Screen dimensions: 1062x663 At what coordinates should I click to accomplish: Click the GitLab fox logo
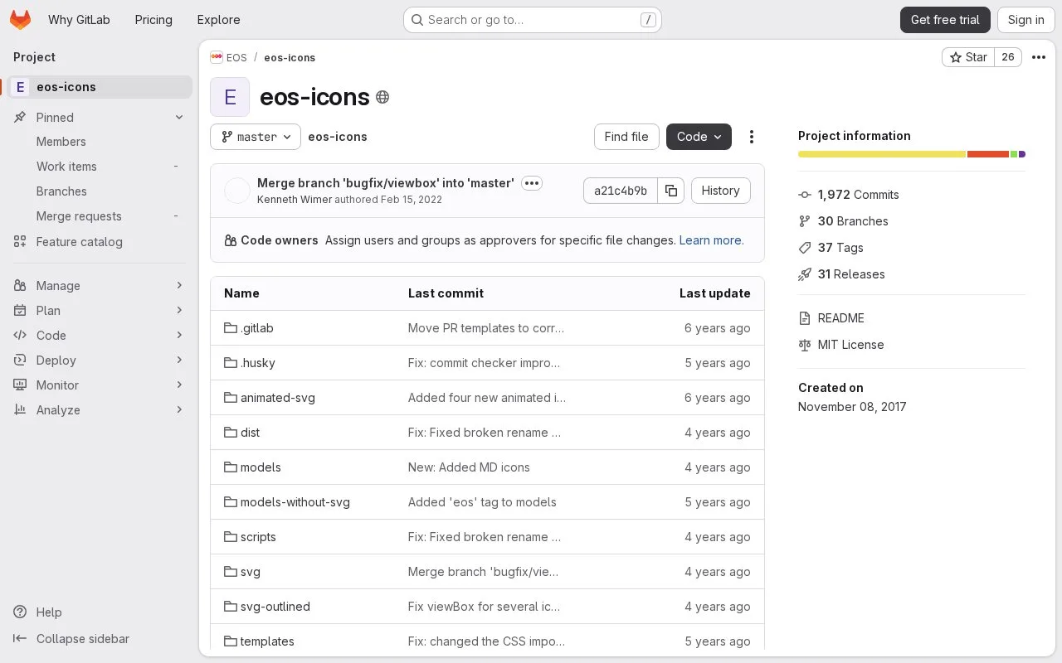point(20,20)
